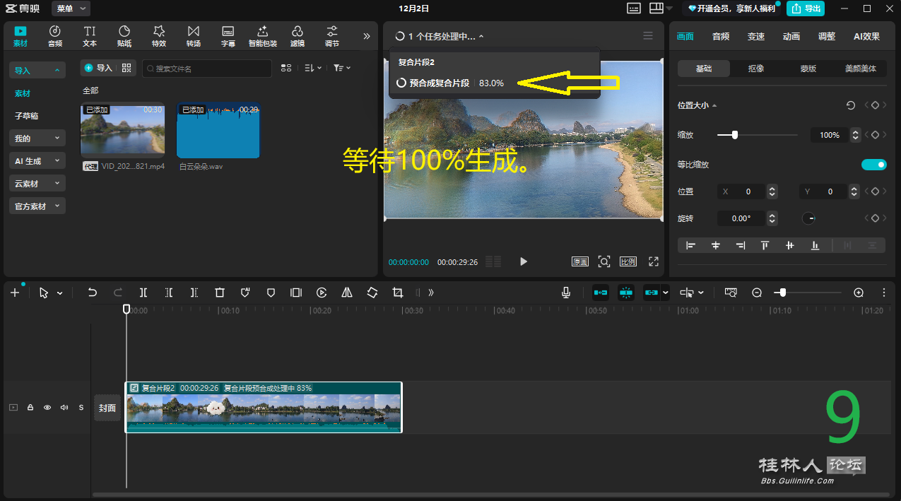Click the 导出 export button
901x501 pixels.
point(806,8)
